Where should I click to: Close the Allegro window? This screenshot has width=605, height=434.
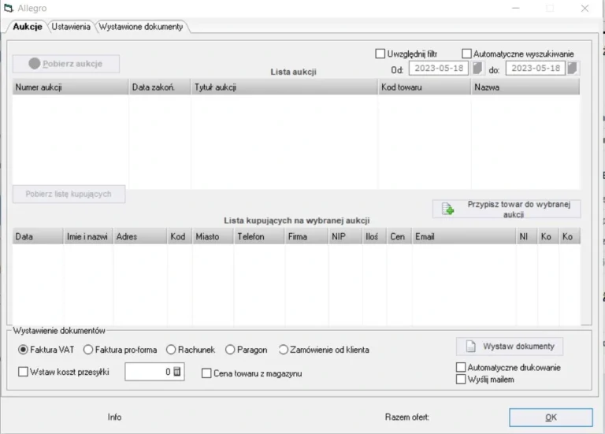(x=585, y=8)
